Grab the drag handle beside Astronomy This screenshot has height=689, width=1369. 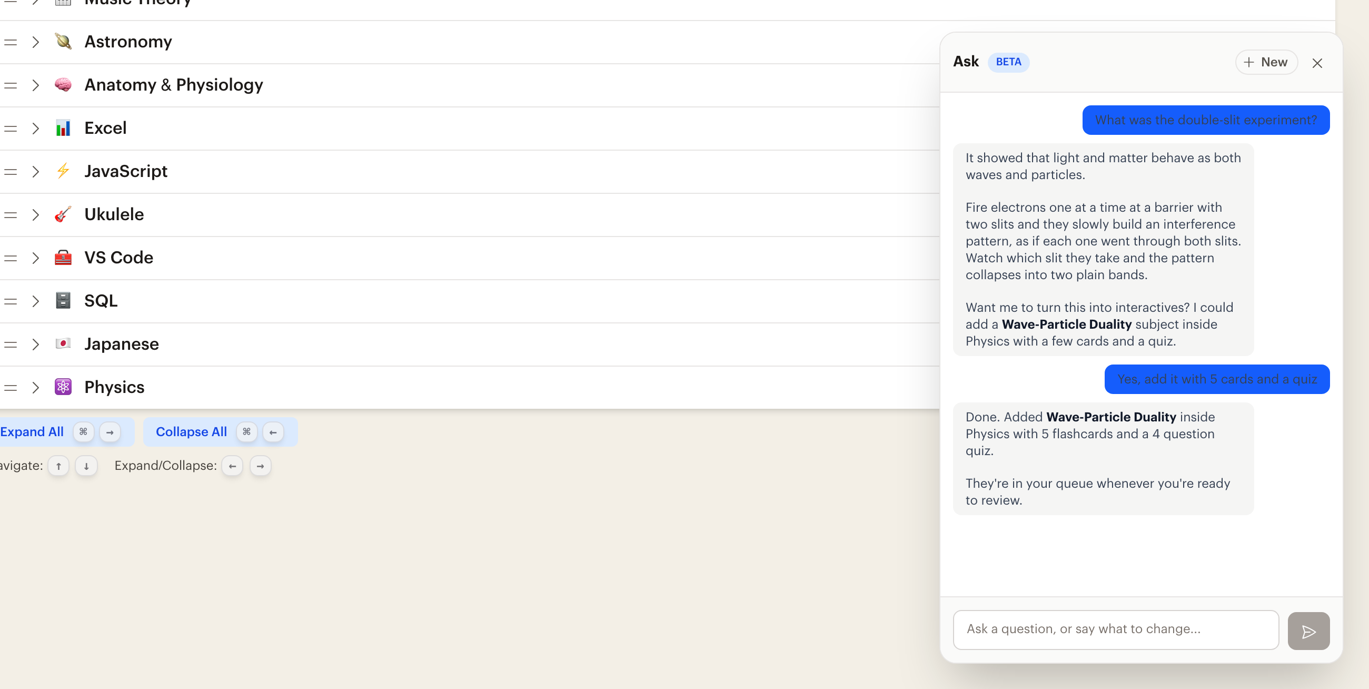(11, 42)
